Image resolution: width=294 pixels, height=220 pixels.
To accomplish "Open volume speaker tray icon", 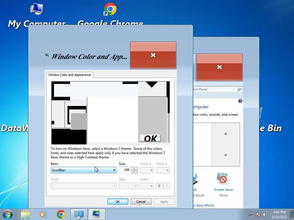I will pyautogui.click(x=265, y=215).
